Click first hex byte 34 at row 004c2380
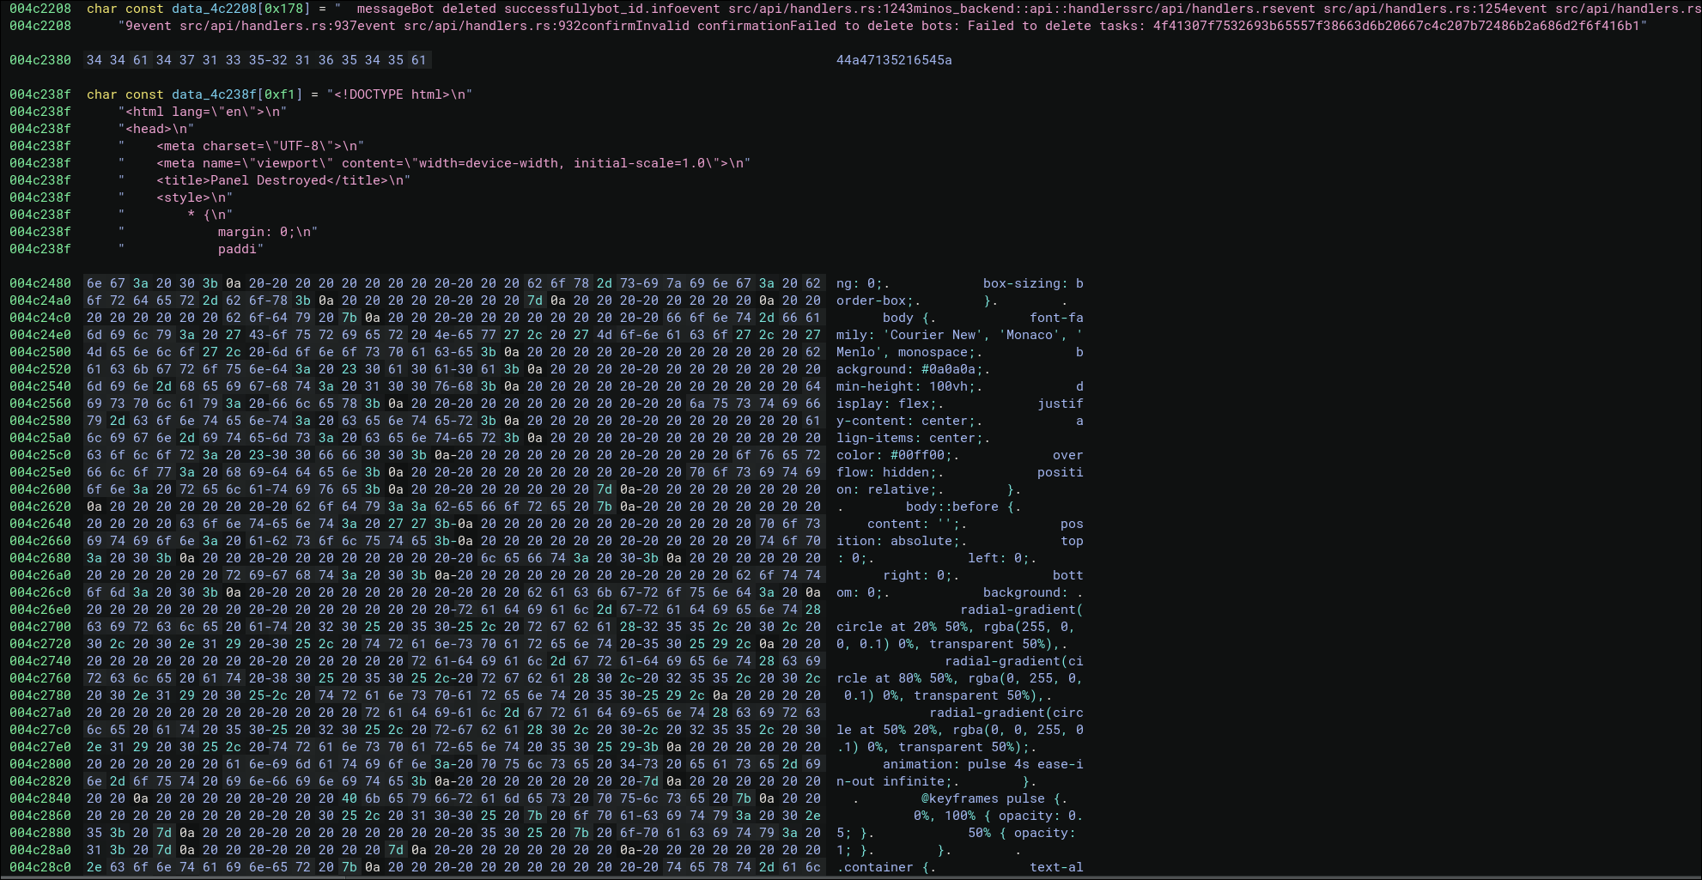1702x880 pixels. tap(94, 60)
